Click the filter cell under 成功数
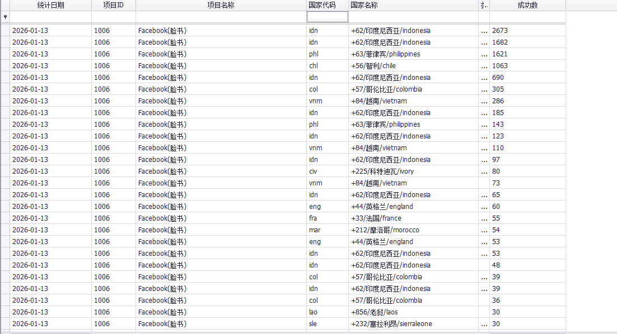Viewport: 617px width, 334px height. (527, 17)
